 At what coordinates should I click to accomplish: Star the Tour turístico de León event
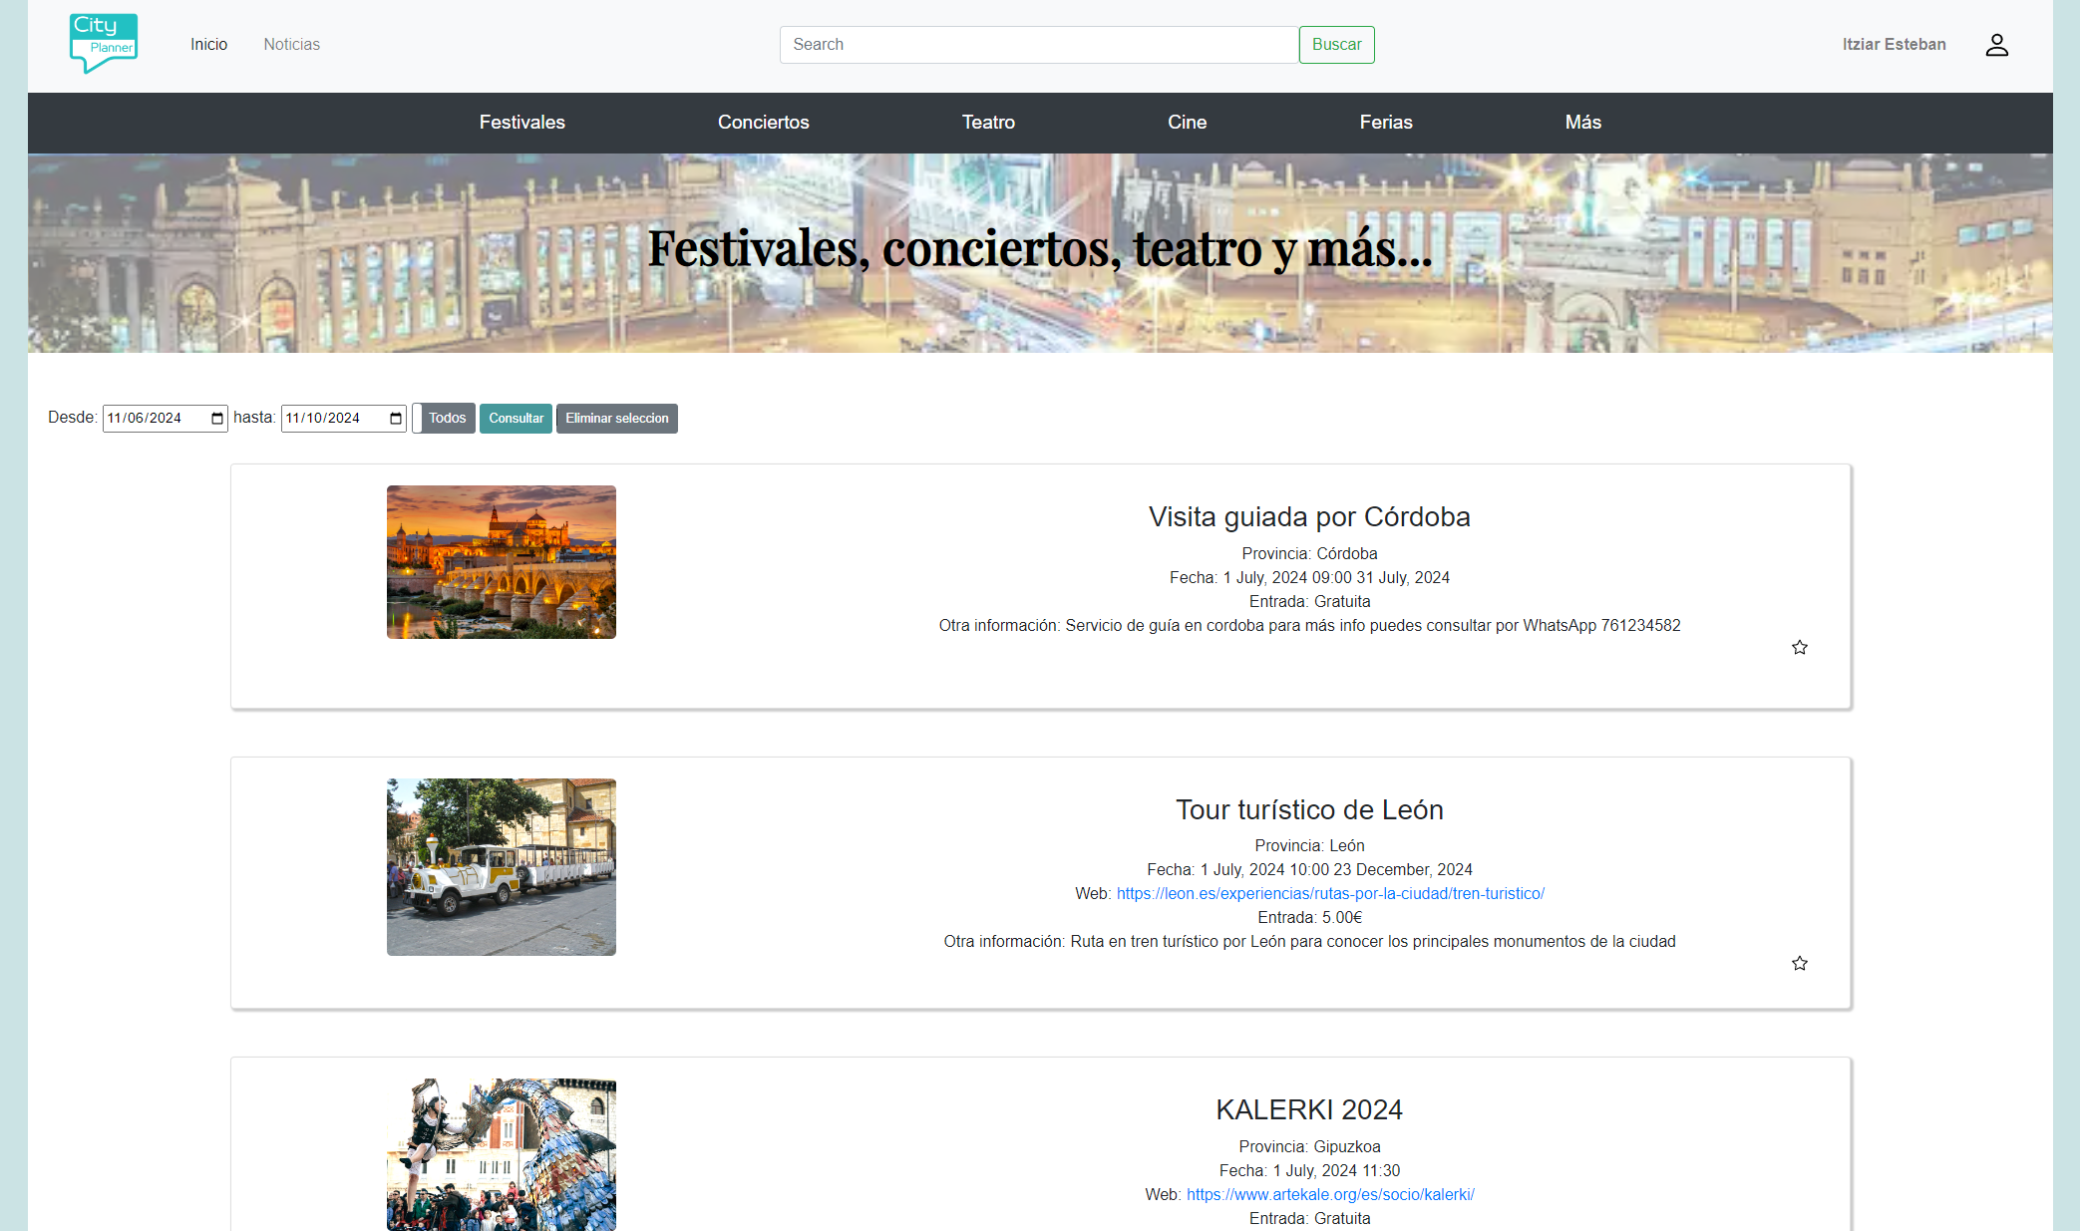[x=1799, y=964]
